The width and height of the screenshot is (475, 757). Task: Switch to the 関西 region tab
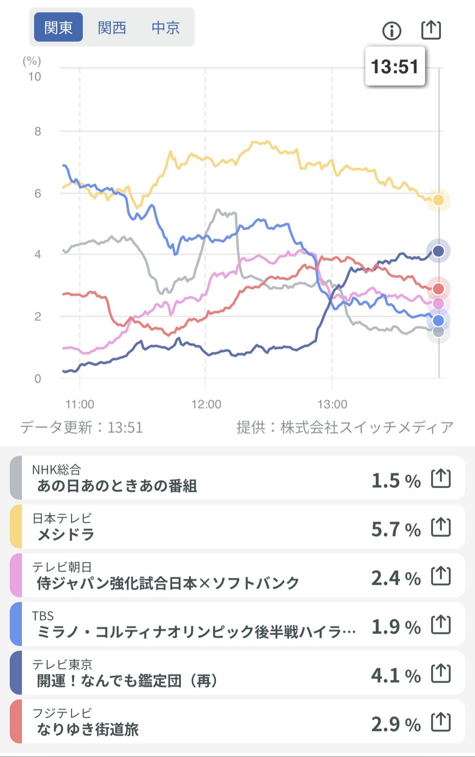112,28
